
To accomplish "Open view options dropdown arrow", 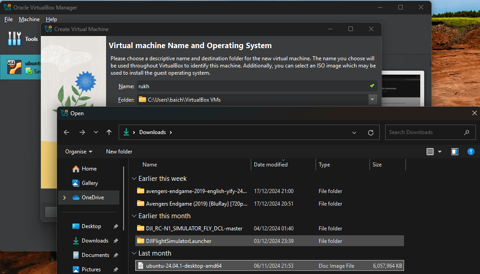I will coord(440,152).
